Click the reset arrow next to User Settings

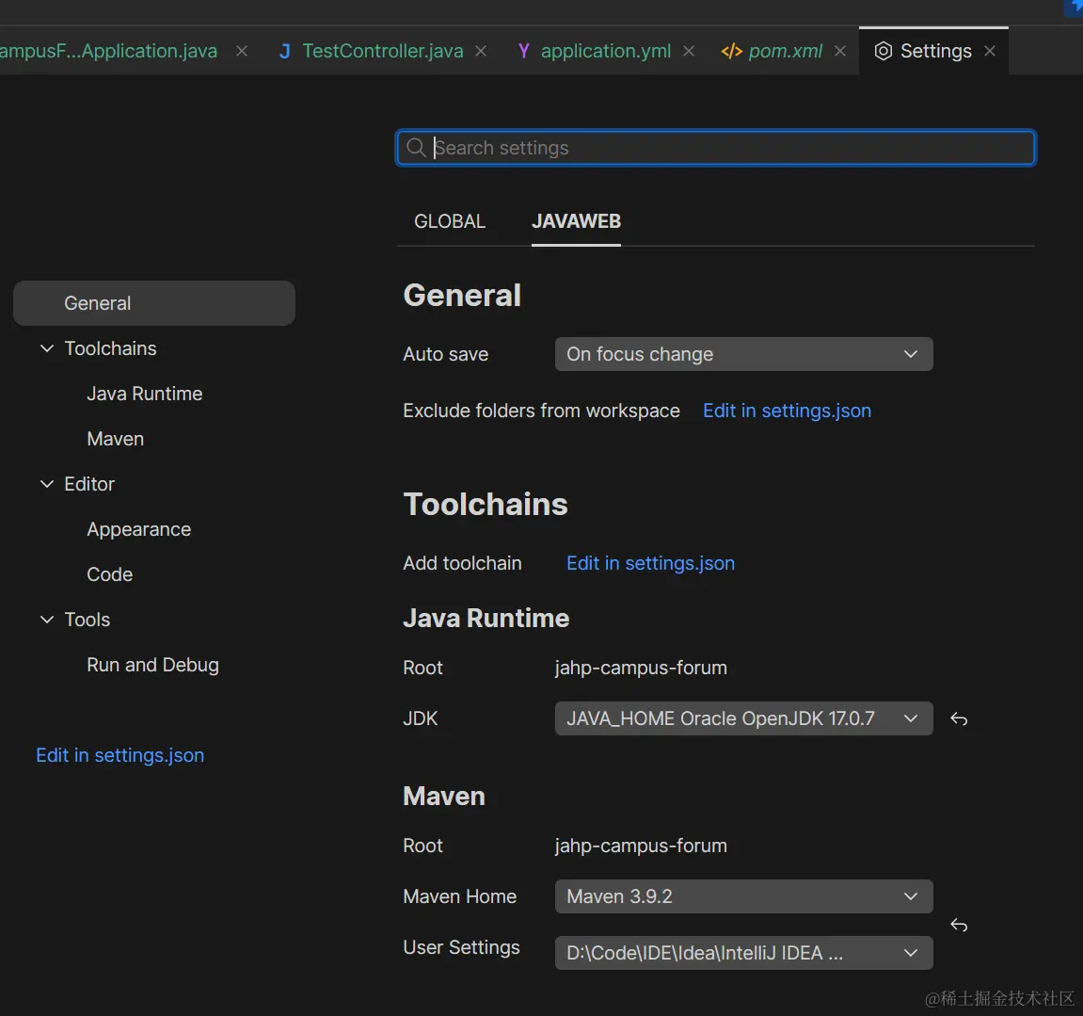959,926
